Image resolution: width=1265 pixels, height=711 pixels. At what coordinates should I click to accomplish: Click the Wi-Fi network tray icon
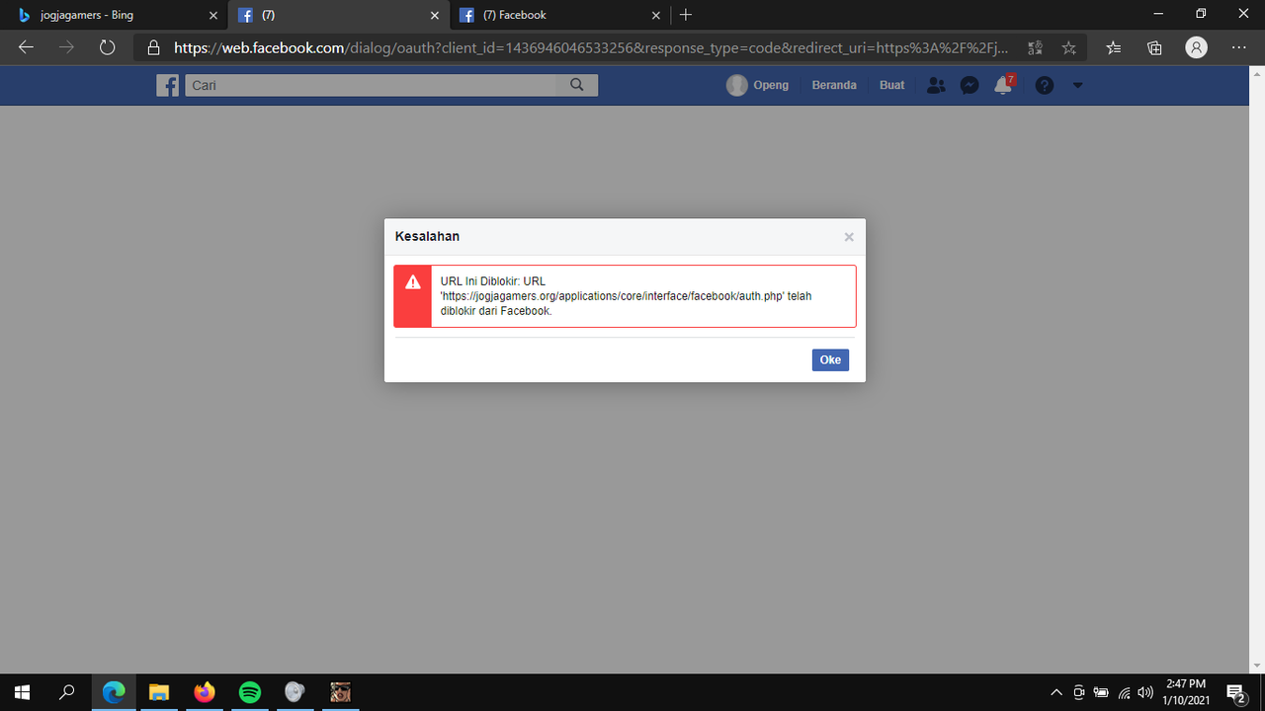(1124, 692)
